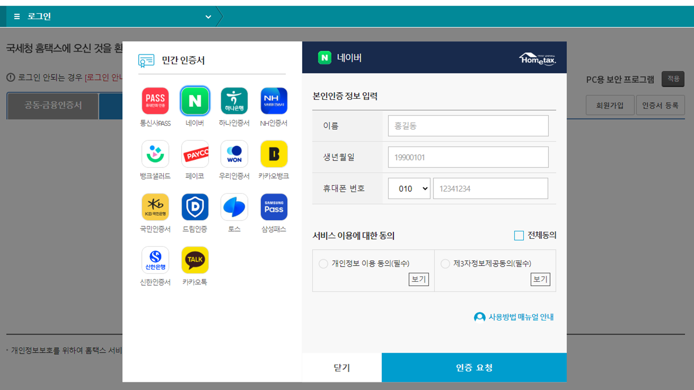Screen dimensions: 694x390
Task: Choose the 네이버 certificate icon
Action: [x=195, y=101]
